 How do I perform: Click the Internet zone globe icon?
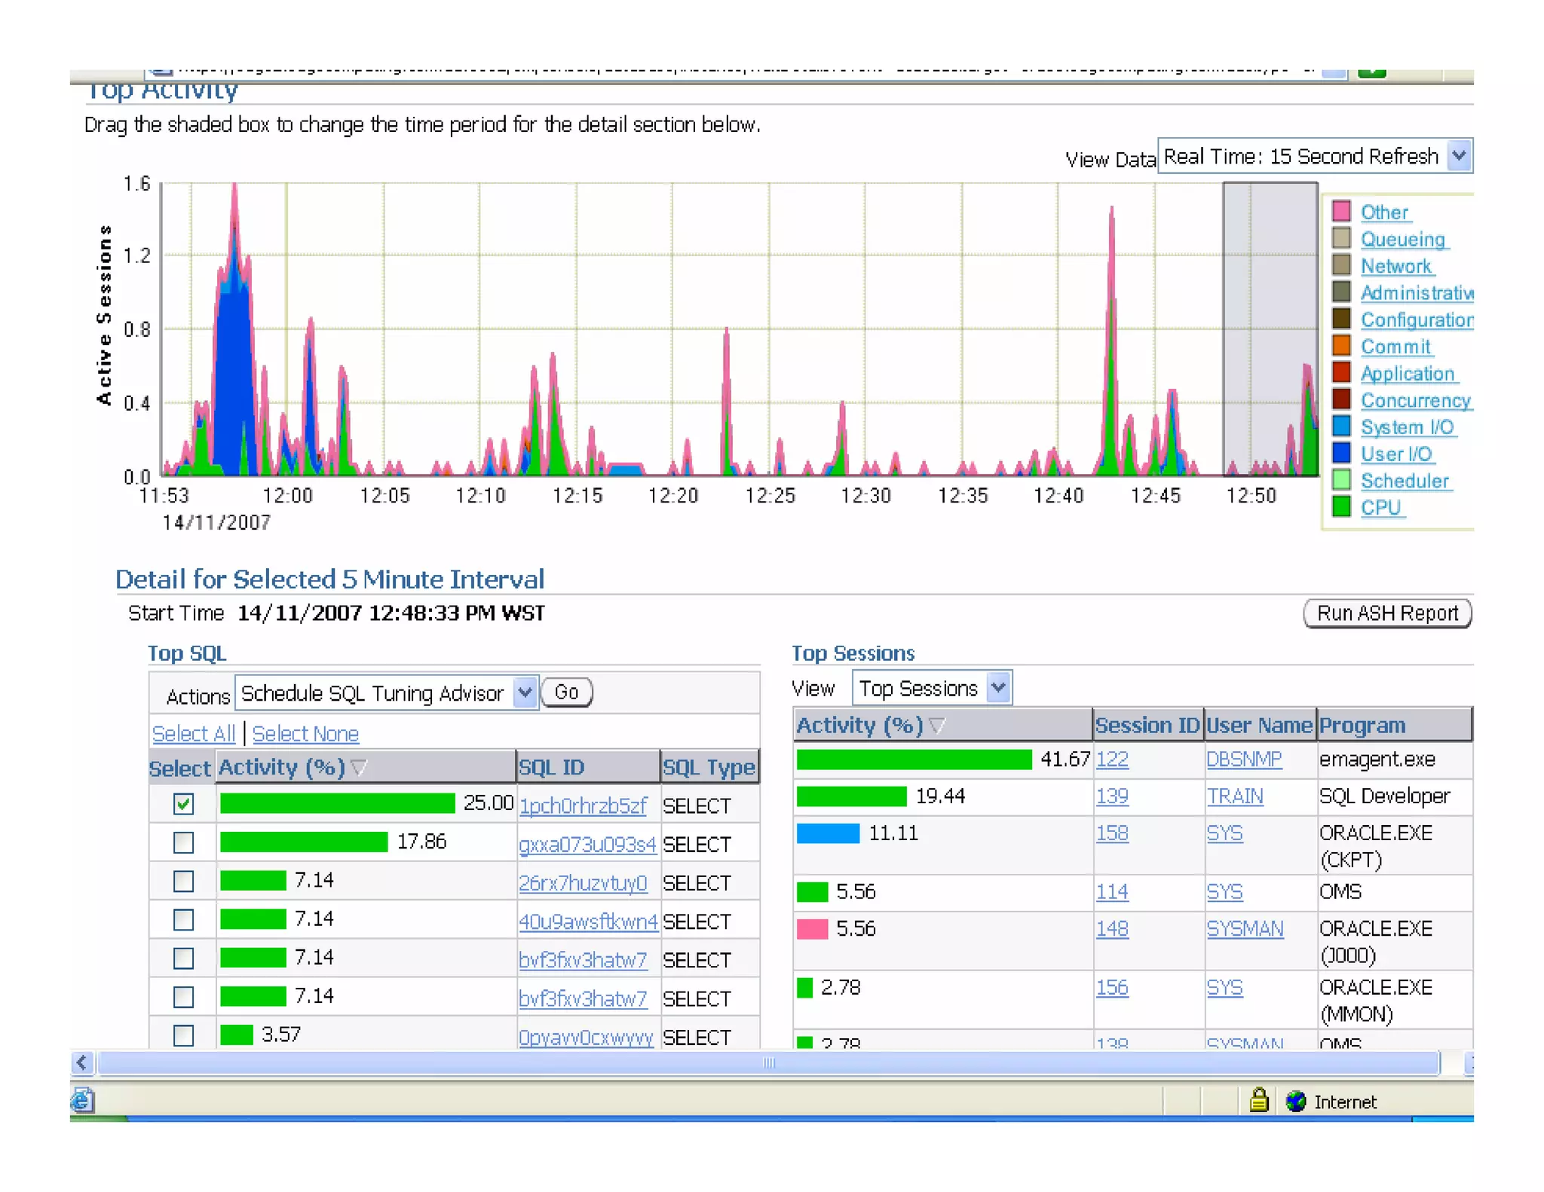coord(1295,1101)
